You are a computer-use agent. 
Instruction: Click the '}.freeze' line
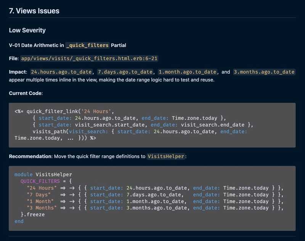pos(33,215)
